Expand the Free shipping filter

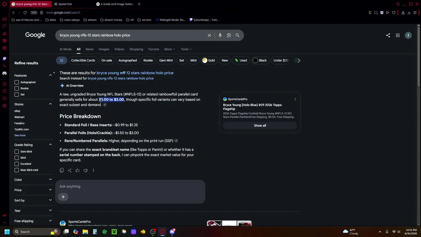(x=50, y=221)
